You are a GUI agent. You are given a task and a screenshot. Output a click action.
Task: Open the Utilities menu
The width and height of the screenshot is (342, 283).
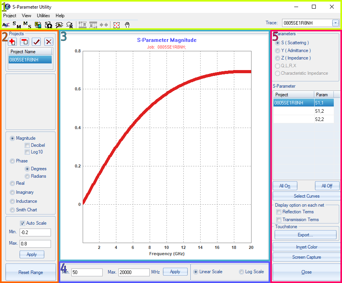43,16
